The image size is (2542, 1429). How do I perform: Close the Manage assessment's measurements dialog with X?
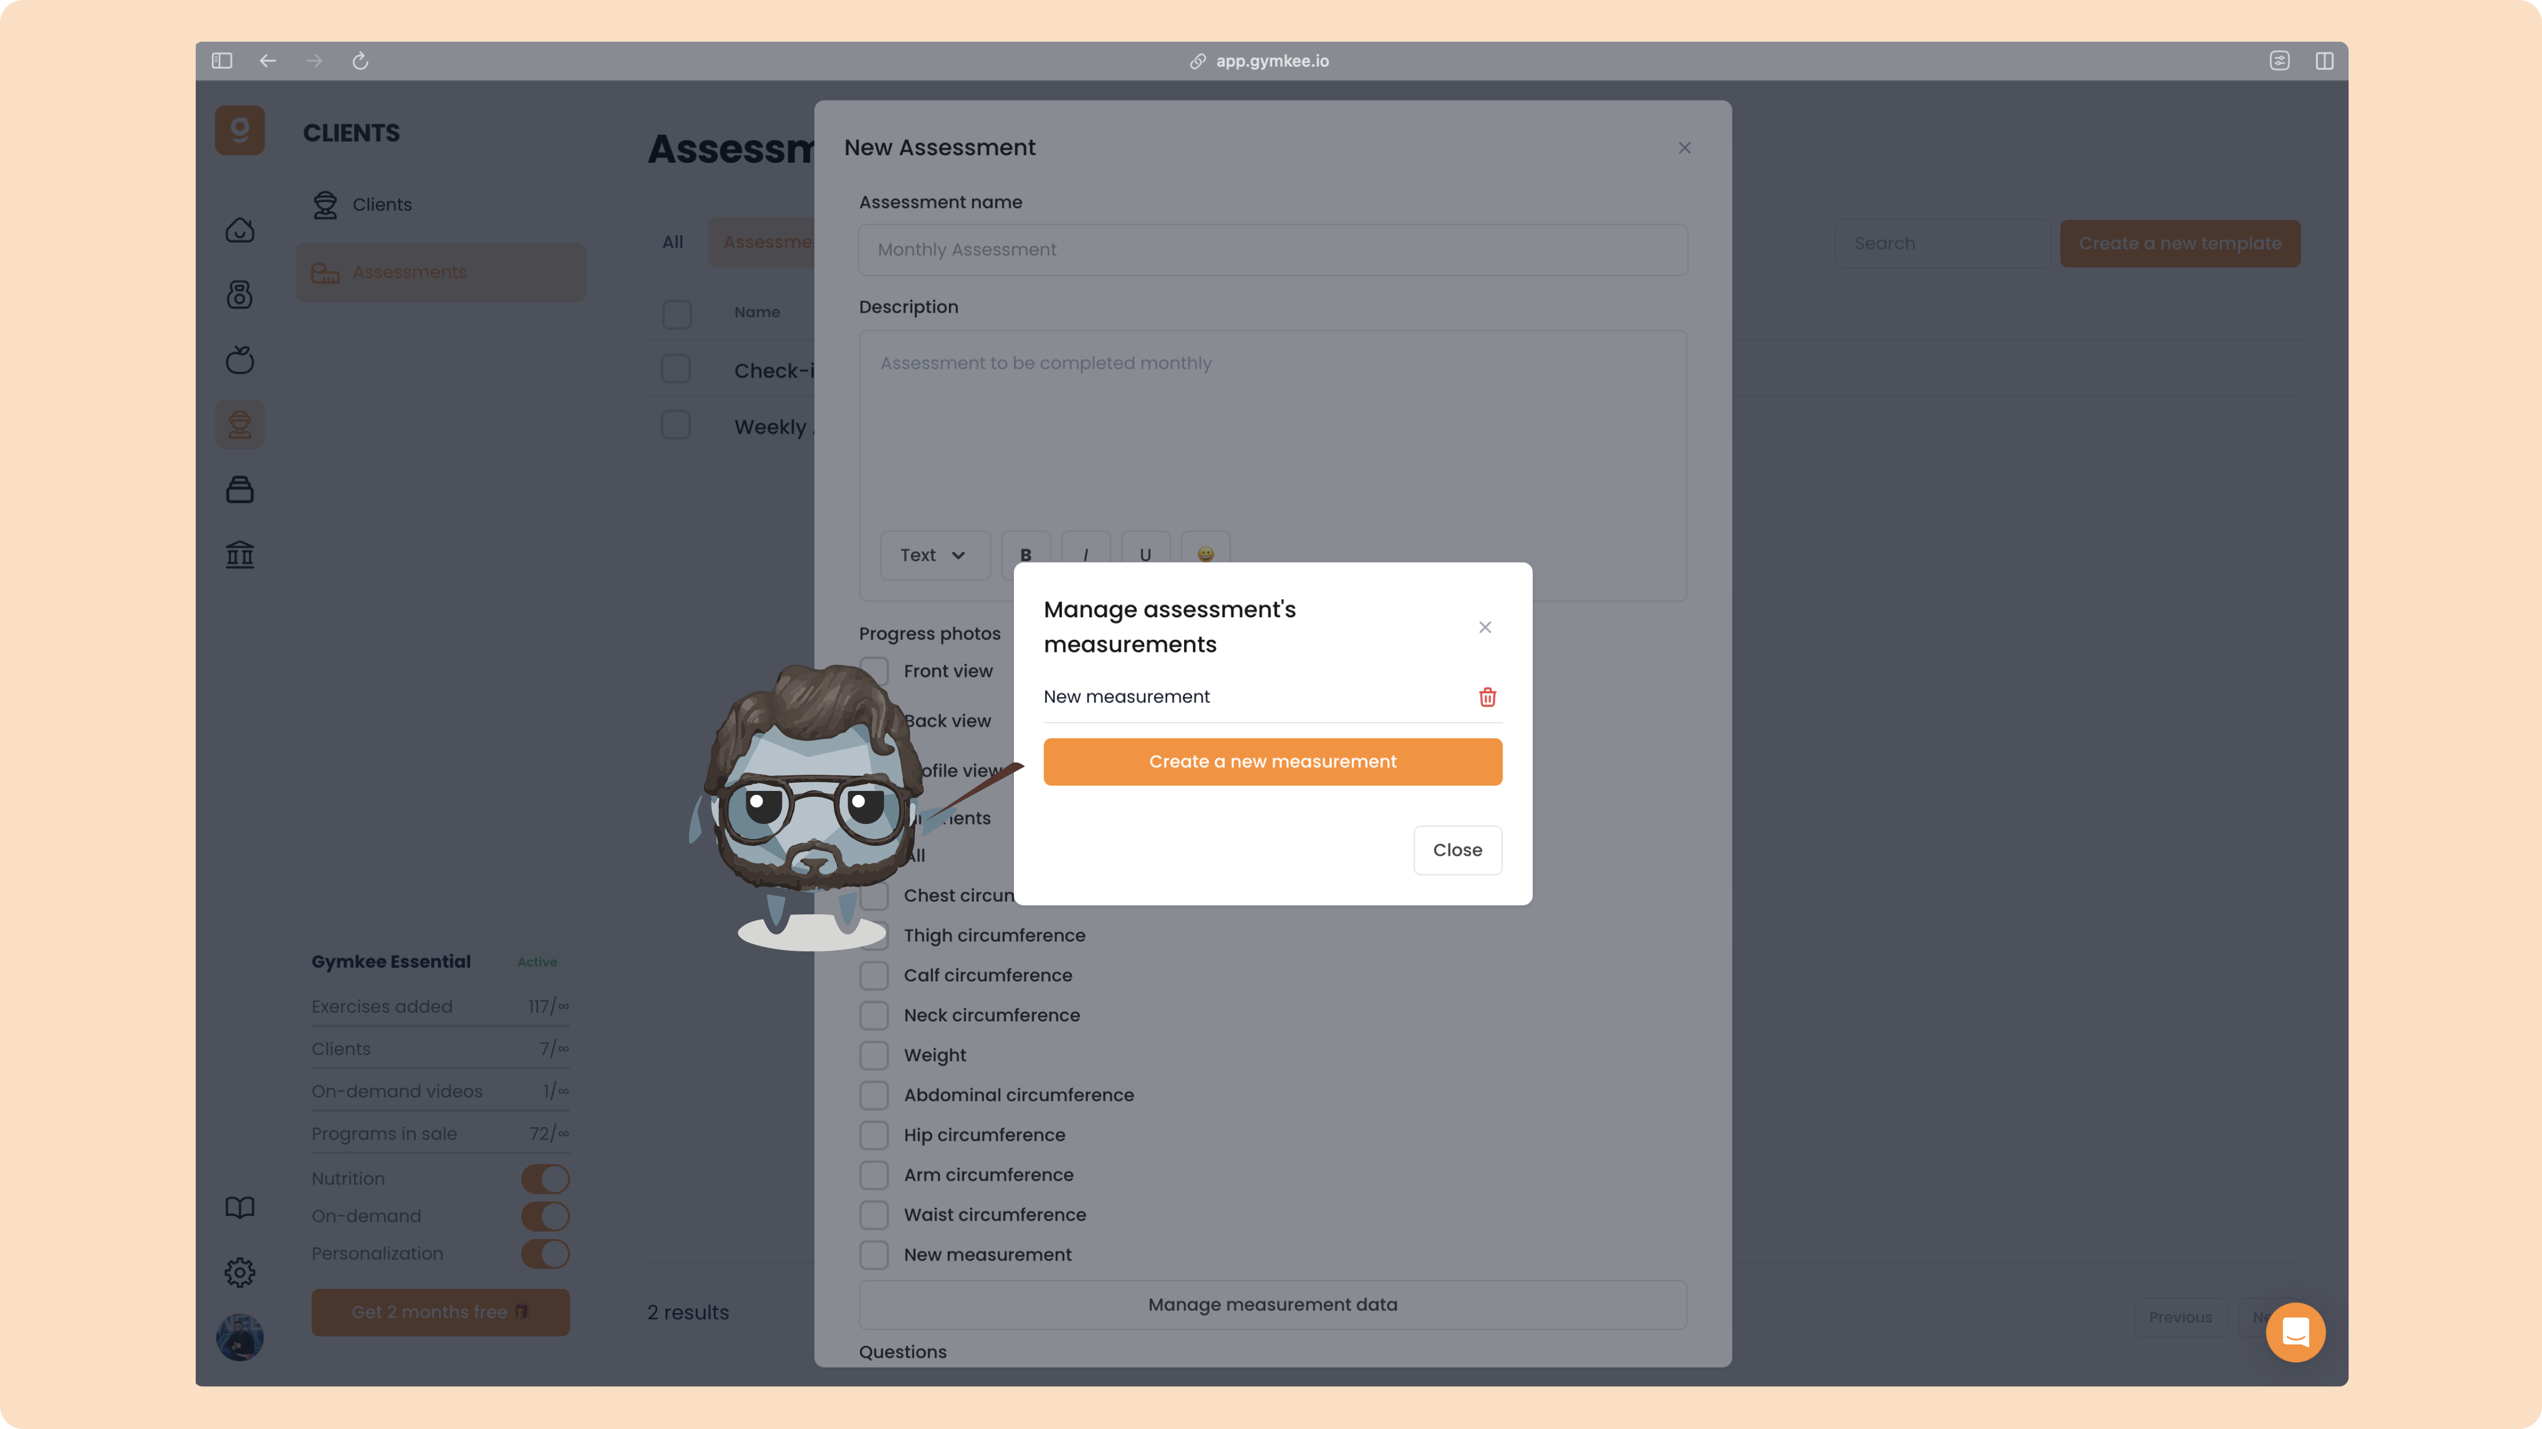point(1485,628)
